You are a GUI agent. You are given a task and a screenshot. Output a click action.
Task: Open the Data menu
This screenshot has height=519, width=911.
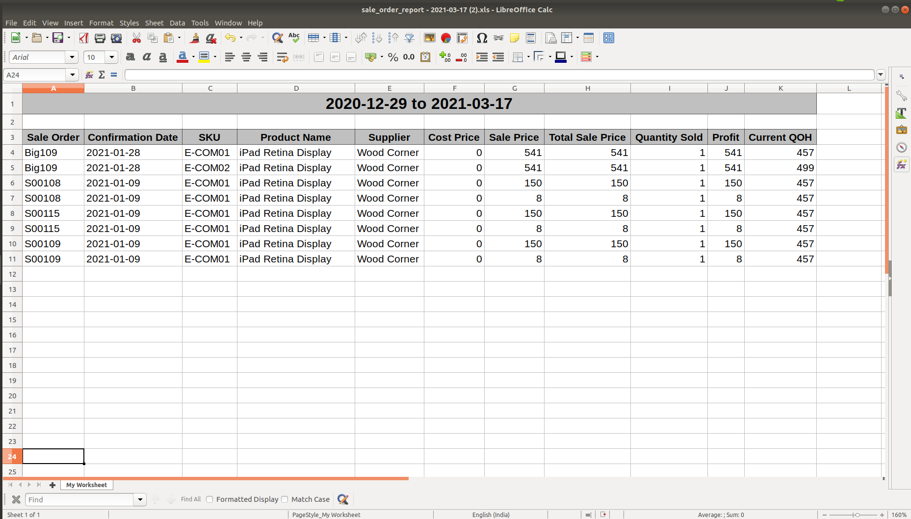click(x=177, y=23)
